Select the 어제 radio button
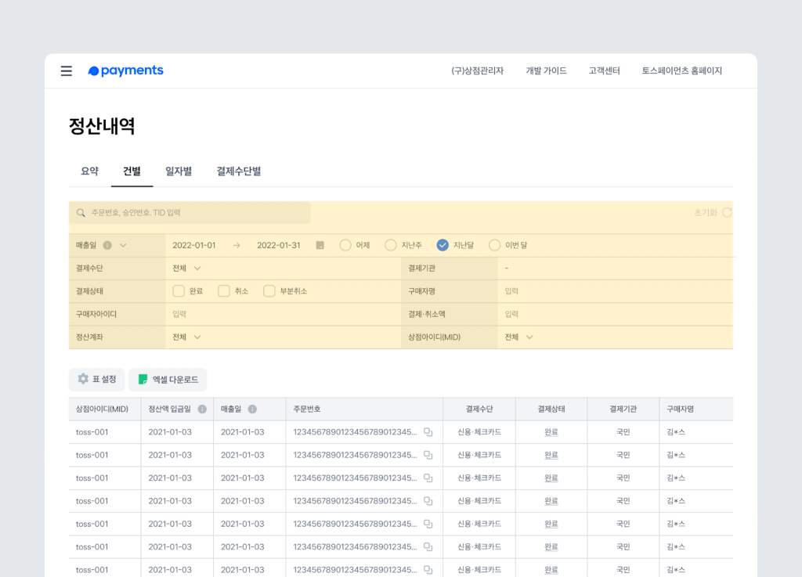 [345, 245]
